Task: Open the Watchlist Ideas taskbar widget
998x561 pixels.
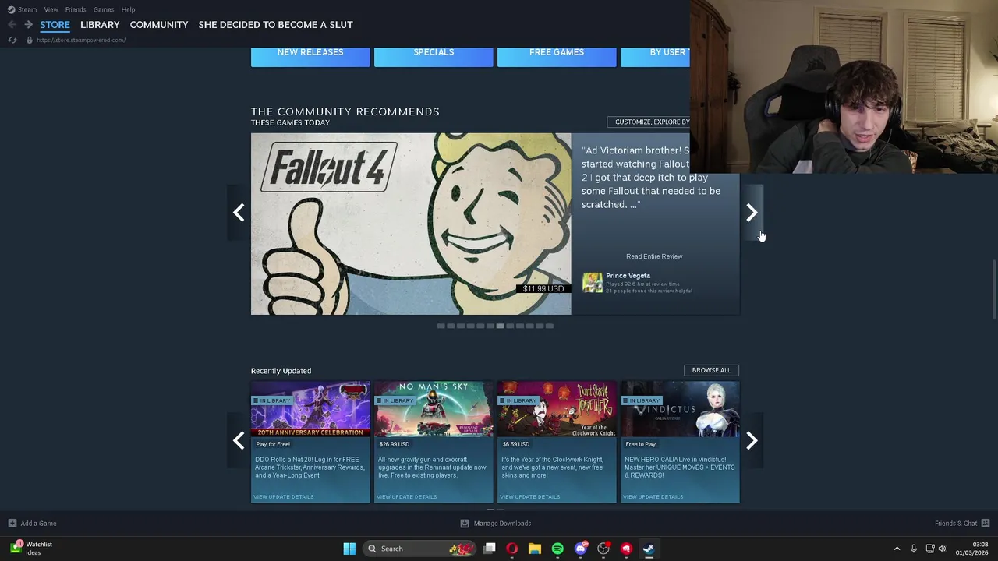Action: point(33,549)
